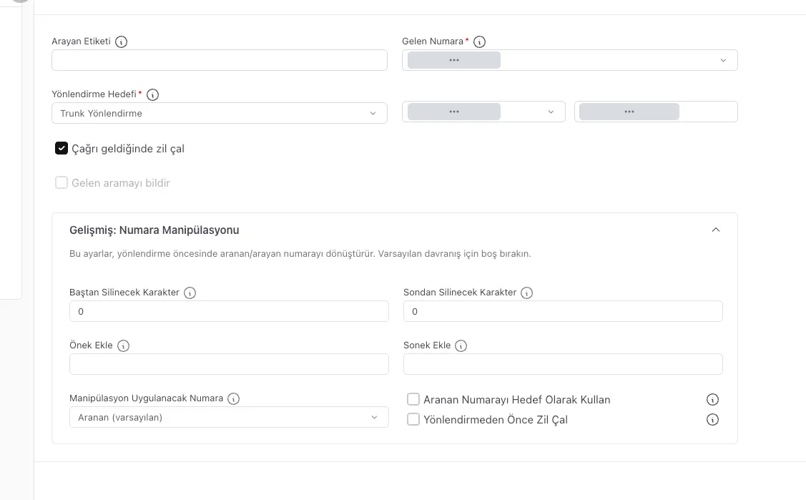
Task: Focus the Arayan Etiketi text field
Action: (220, 60)
